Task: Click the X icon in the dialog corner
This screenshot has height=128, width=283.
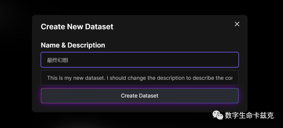Action: coord(237,24)
